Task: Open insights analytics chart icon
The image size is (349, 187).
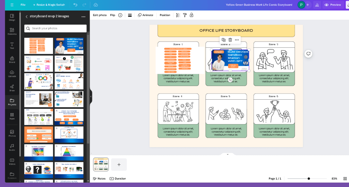Action: point(317,5)
